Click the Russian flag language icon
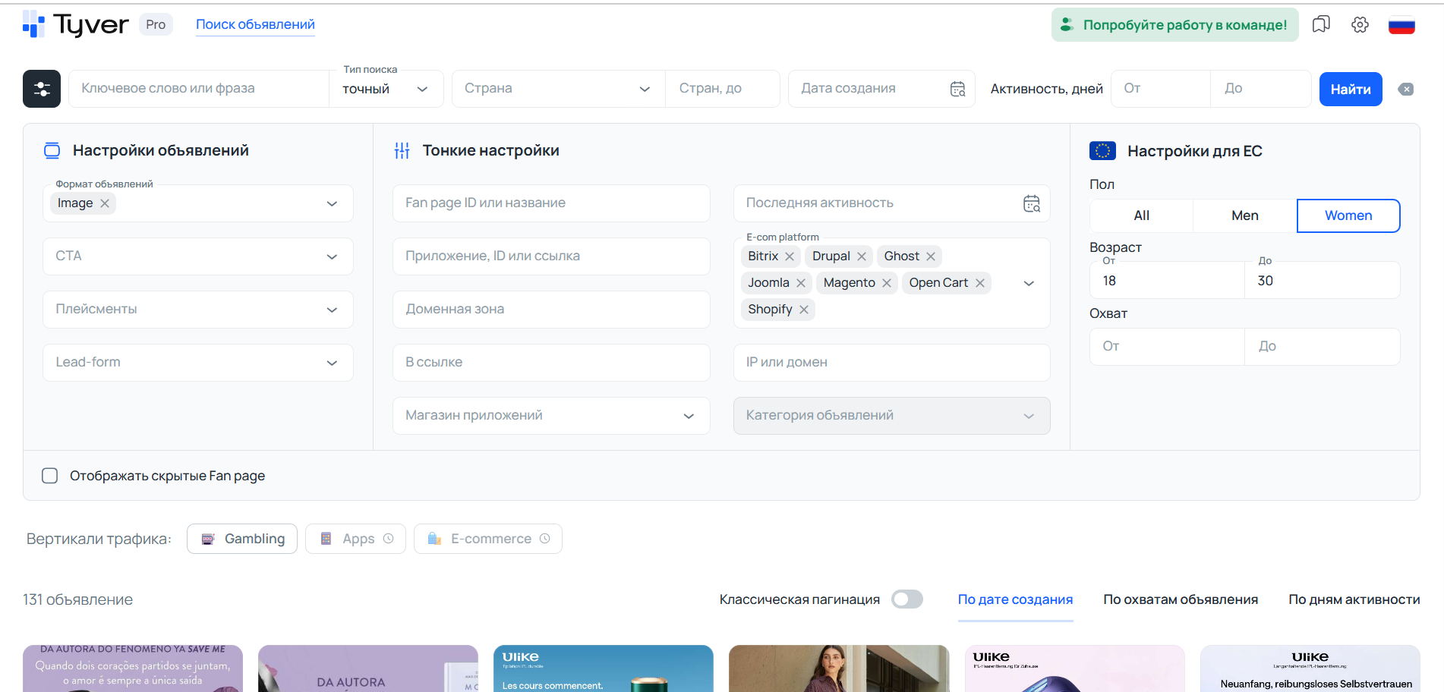 tap(1401, 25)
